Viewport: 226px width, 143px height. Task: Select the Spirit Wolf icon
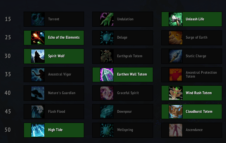tap(38, 56)
